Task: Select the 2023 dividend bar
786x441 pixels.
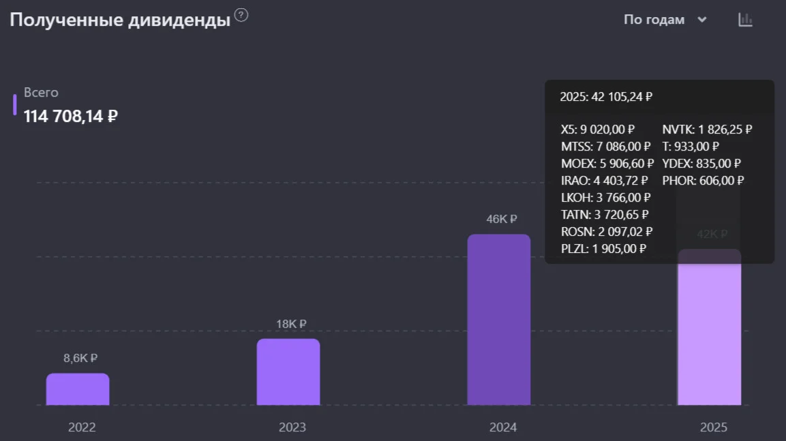Action: tap(288, 372)
